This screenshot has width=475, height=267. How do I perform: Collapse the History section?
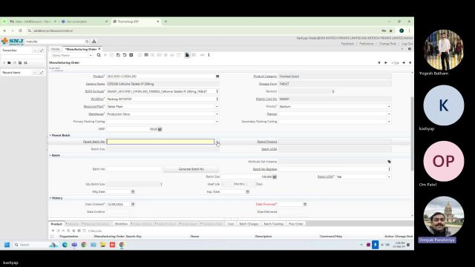50,198
